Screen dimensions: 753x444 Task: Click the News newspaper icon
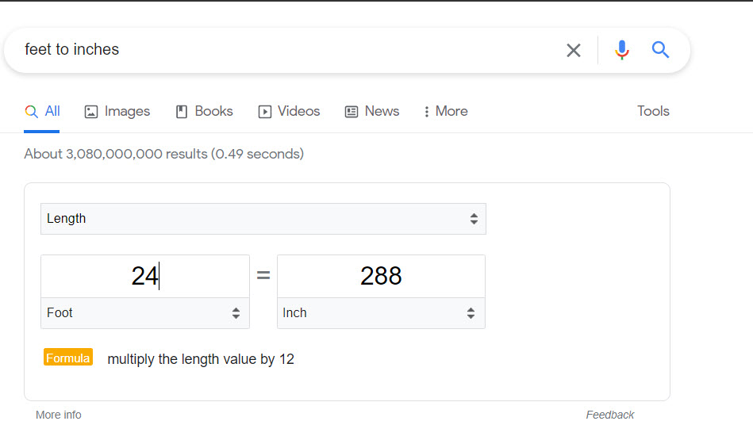(x=352, y=112)
